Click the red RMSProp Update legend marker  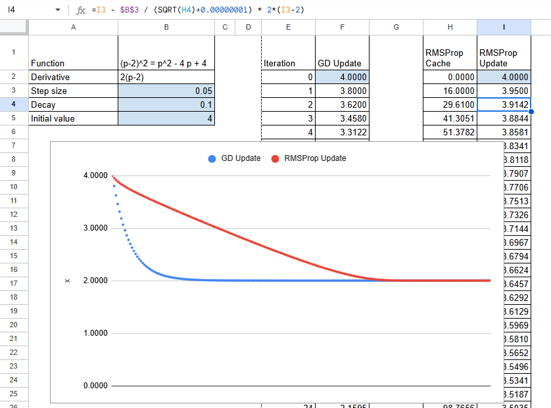click(x=275, y=159)
